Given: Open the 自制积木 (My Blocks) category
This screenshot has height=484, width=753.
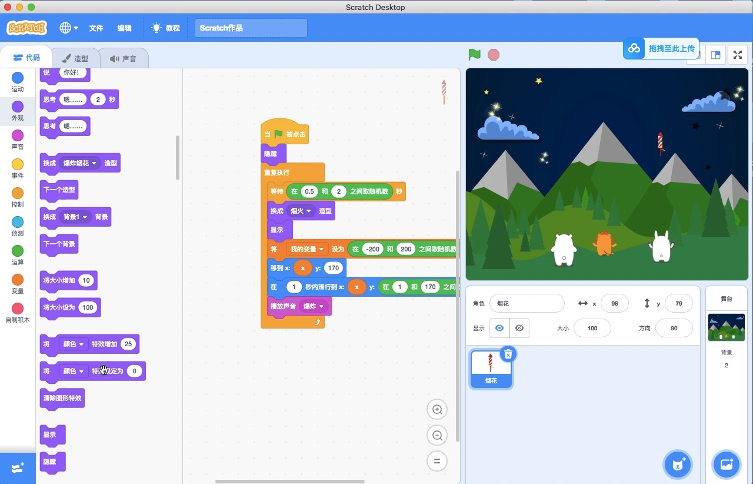Looking at the screenshot, I should click(x=17, y=310).
